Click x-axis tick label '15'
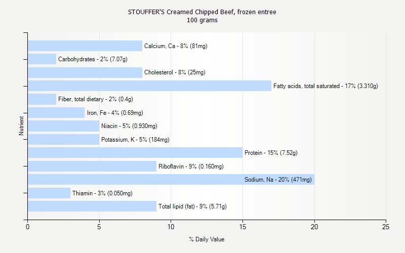 (242, 227)
